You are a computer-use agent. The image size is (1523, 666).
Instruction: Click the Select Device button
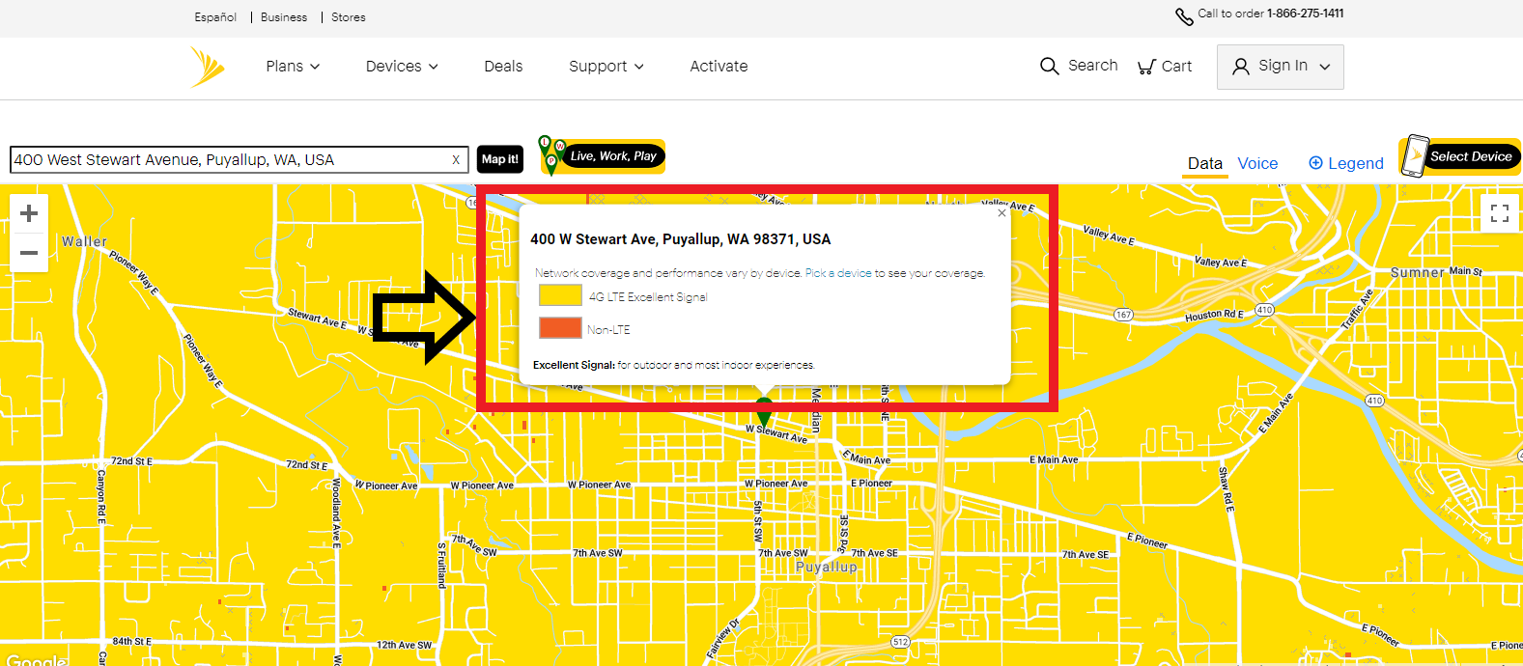click(1459, 156)
